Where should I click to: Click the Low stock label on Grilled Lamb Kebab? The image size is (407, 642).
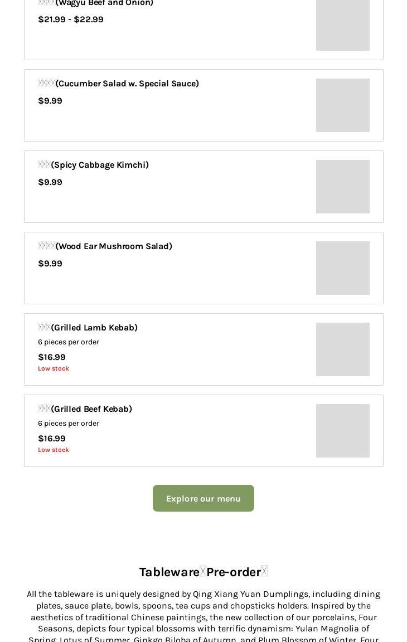(x=54, y=368)
